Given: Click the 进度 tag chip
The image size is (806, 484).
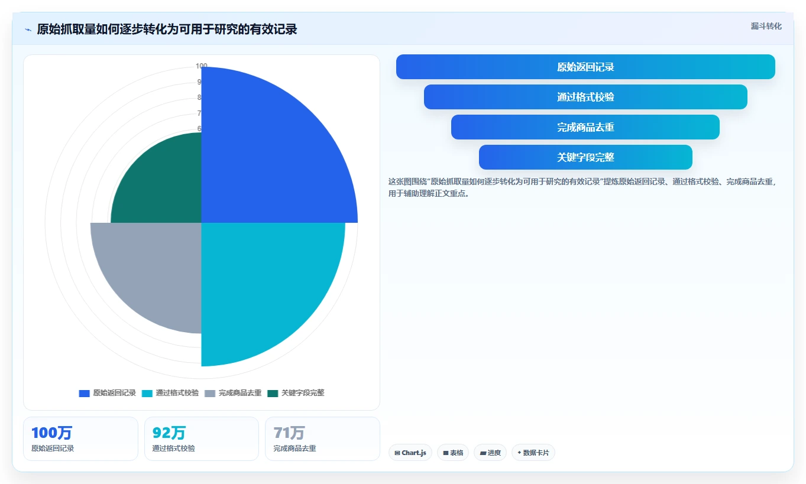Looking at the screenshot, I should 490,453.
